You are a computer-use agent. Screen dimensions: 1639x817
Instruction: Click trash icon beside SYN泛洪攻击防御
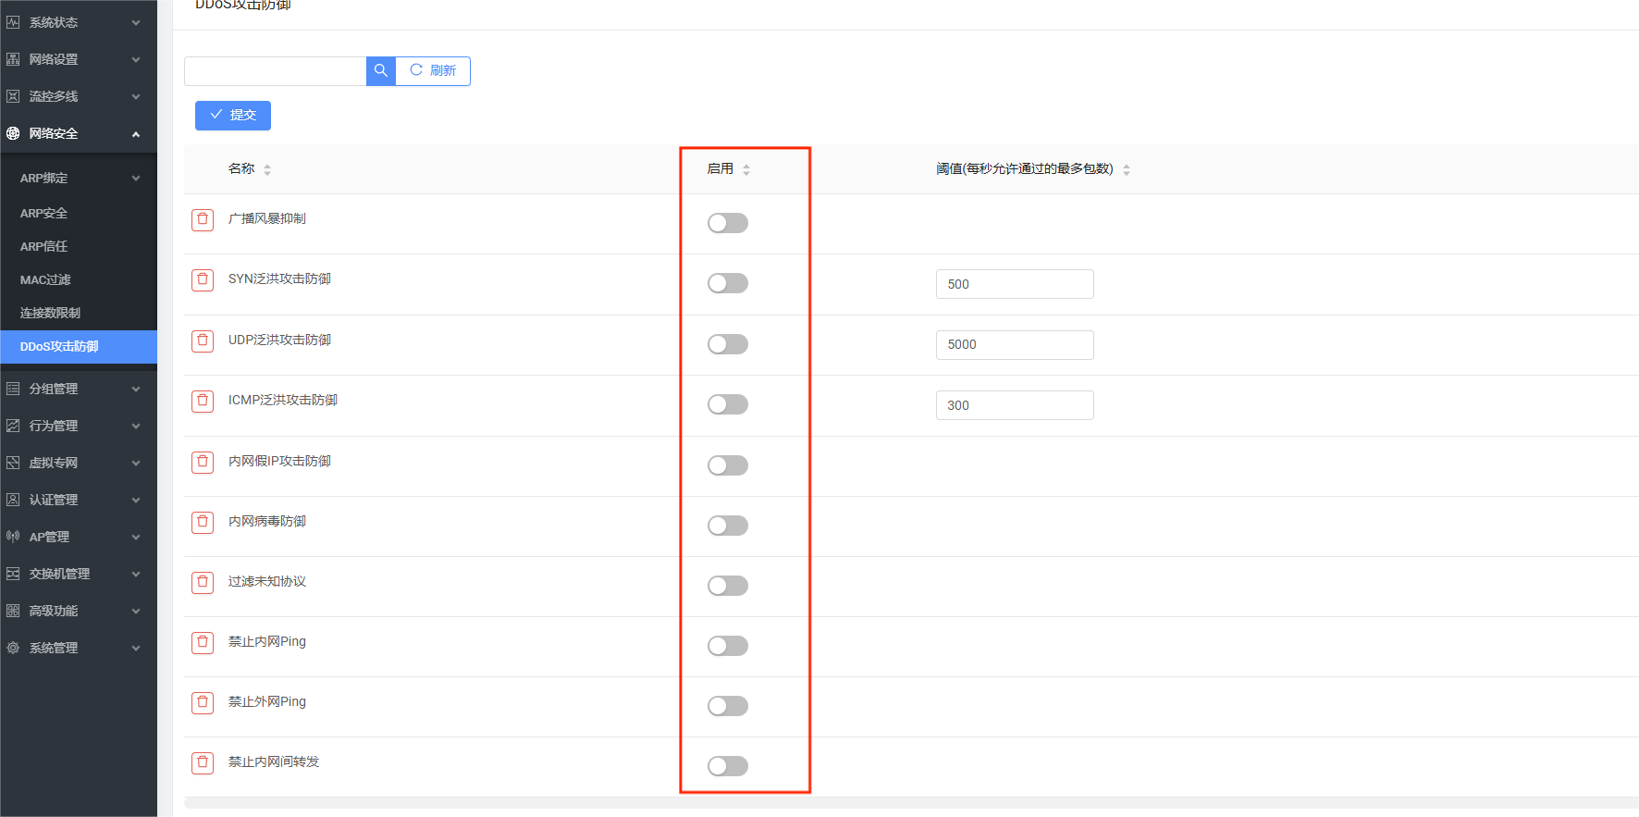click(203, 280)
